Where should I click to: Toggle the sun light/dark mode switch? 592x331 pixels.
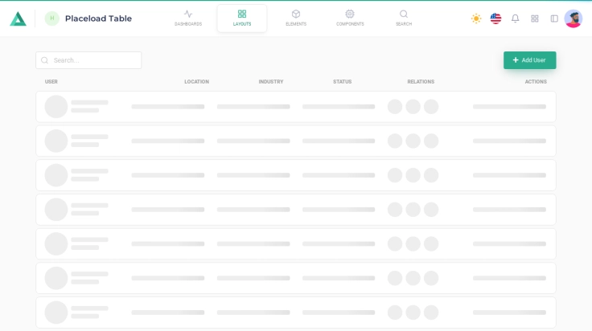476,18
